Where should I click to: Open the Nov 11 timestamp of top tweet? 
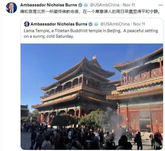point(129,5)
